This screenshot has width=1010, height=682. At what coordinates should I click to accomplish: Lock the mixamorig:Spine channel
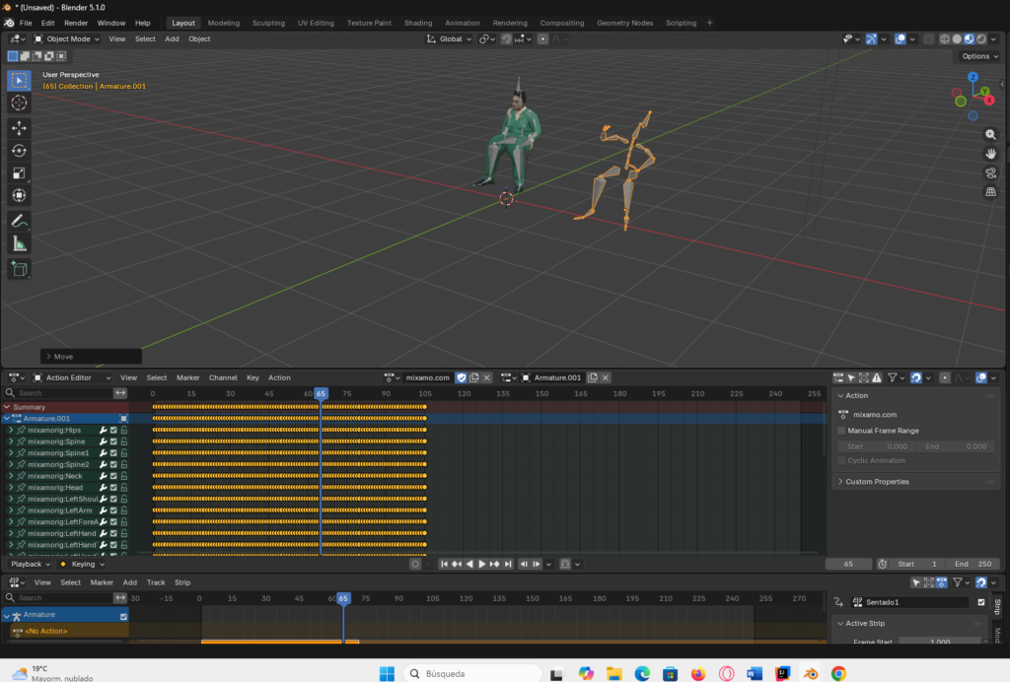[123, 442]
